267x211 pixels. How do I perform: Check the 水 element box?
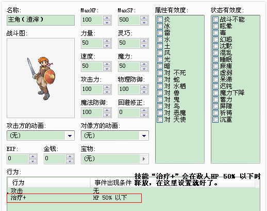coord(160,40)
